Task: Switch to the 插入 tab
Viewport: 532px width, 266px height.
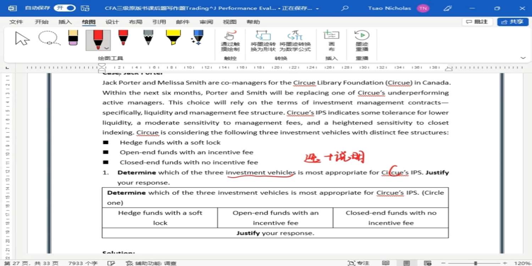Action: pos(65,22)
